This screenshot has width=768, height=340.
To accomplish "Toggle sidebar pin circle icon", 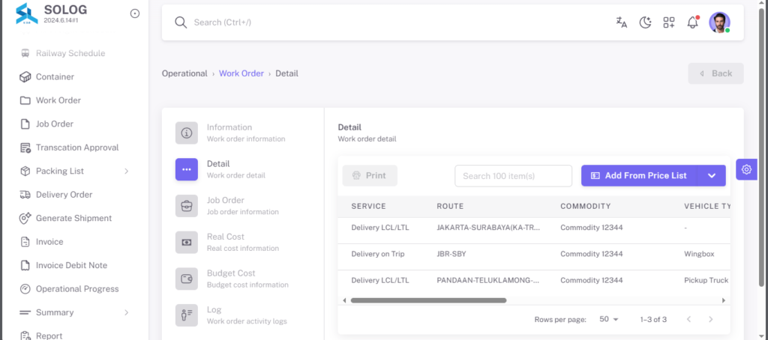I will click(x=135, y=13).
